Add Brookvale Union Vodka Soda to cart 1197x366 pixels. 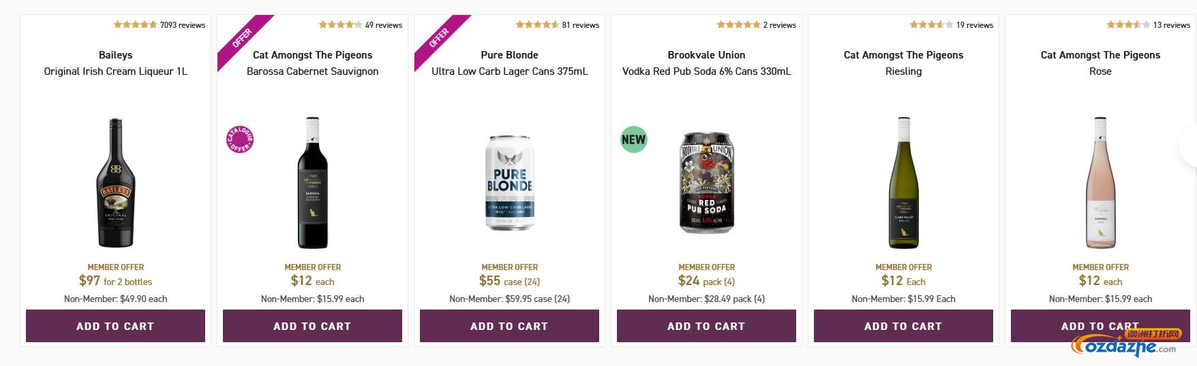click(706, 326)
